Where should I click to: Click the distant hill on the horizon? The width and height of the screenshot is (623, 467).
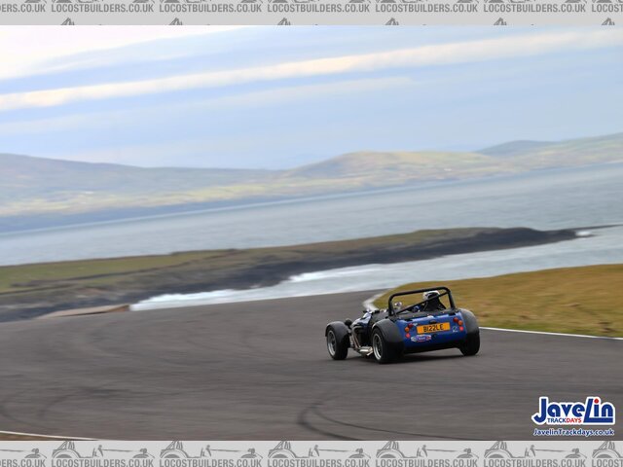coord(389,165)
